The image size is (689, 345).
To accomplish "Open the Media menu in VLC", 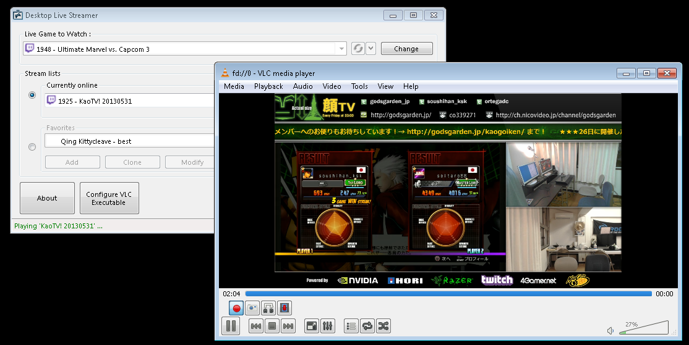I will (x=234, y=86).
